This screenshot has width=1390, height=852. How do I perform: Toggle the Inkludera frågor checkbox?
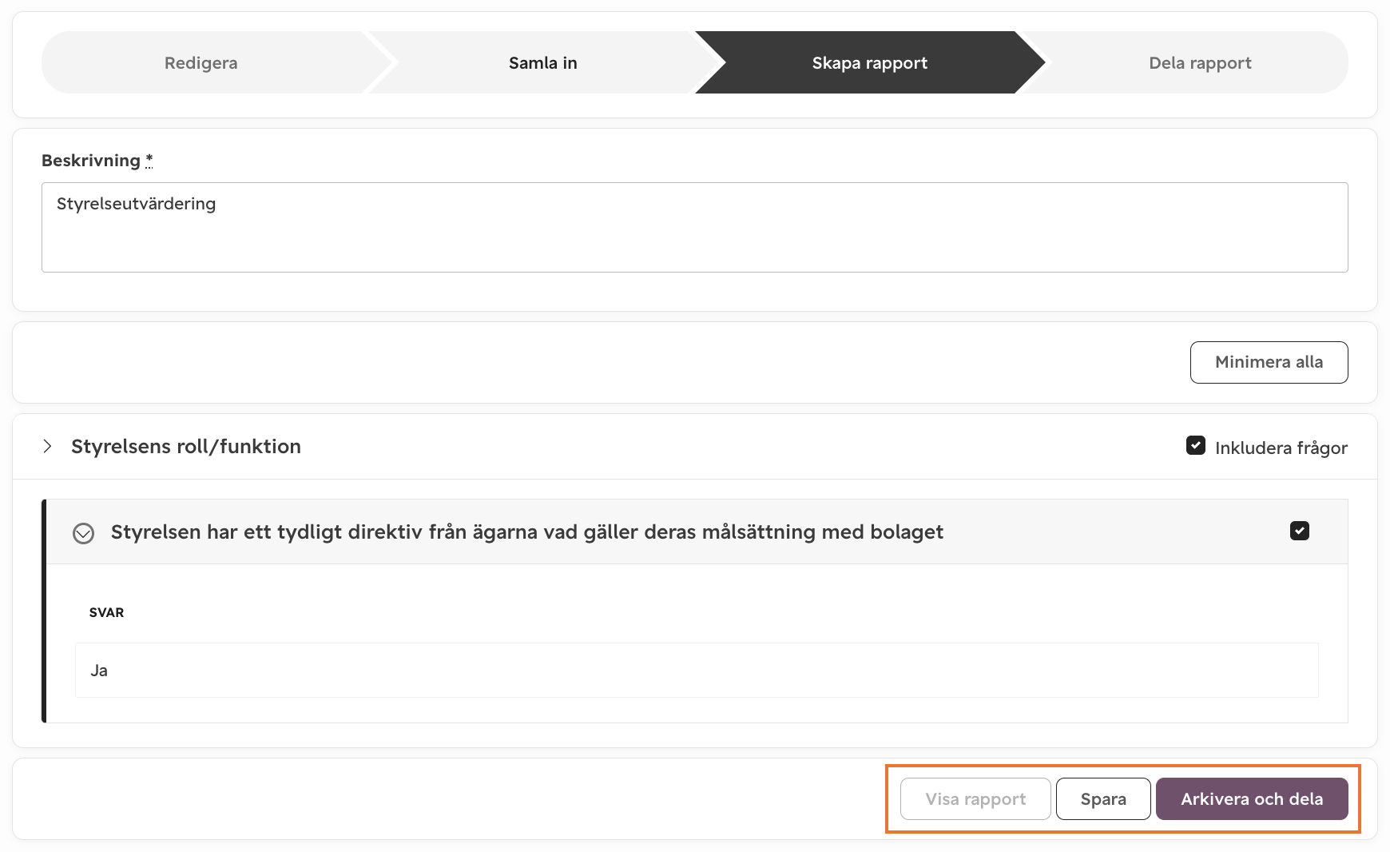1196,445
